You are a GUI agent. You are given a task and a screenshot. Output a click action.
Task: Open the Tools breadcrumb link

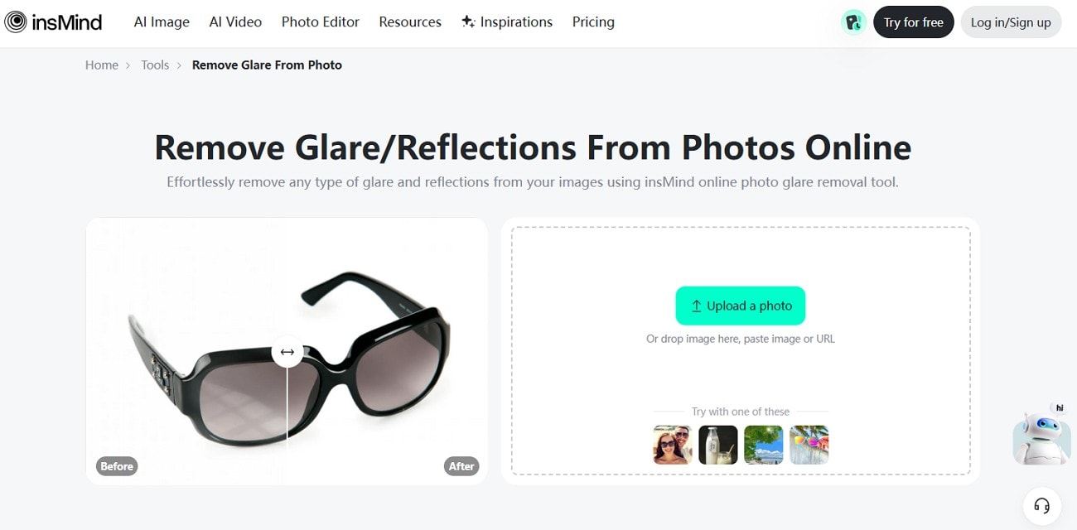[155, 65]
